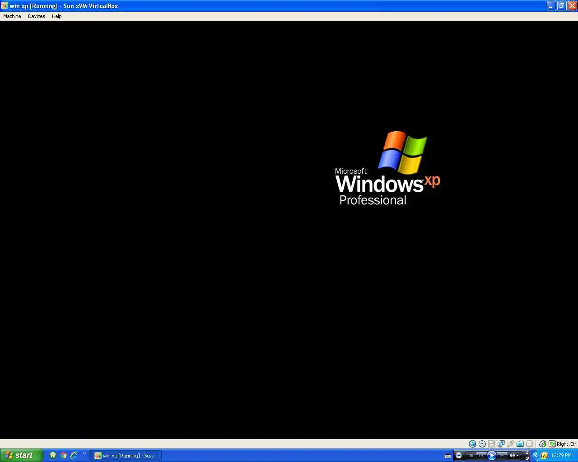The height and width of the screenshot is (462, 578).
Task: Click the green Show Desktop quick launch icon
Action: 53,455
